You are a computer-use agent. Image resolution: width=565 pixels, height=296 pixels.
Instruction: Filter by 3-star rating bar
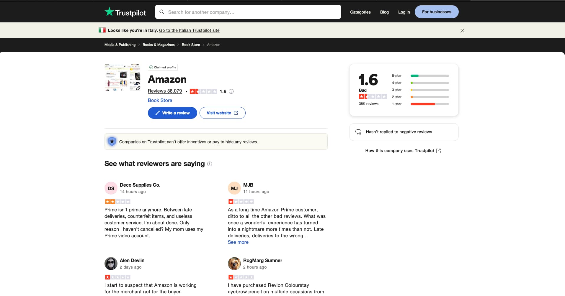point(420,90)
